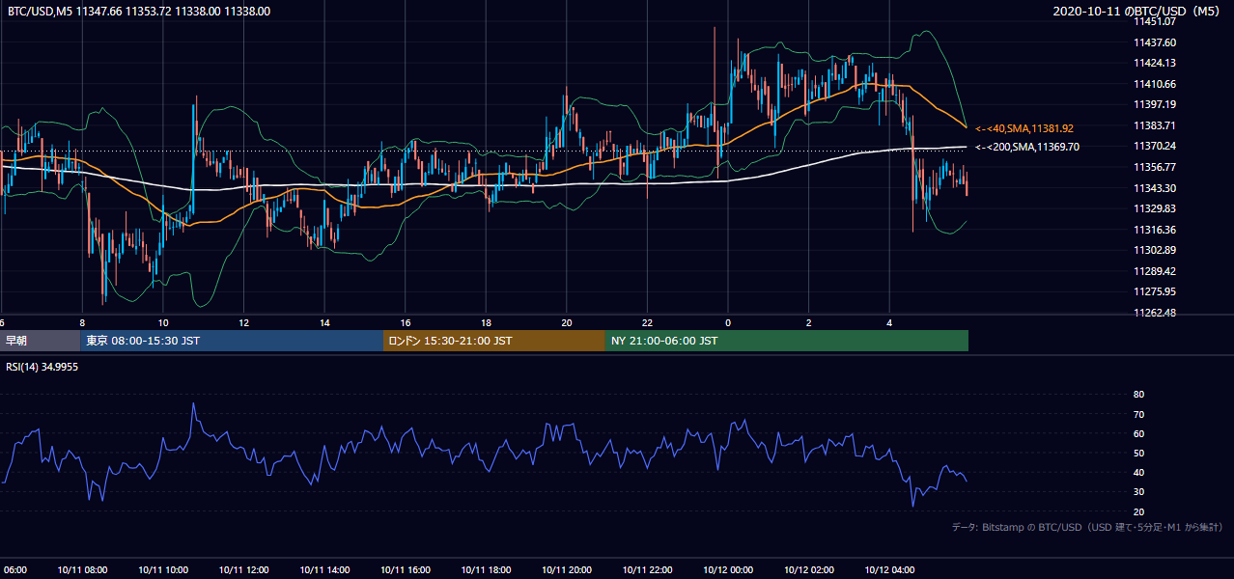Click the Bitstamp data source caption
Viewport: 1234px width, 579px height.
(x=1087, y=527)
